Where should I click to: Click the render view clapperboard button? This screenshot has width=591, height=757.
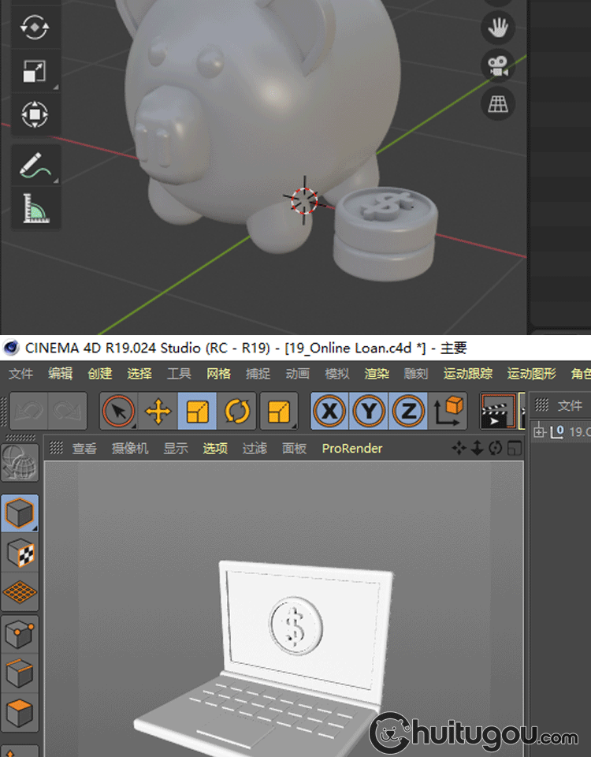pos(496,412)
